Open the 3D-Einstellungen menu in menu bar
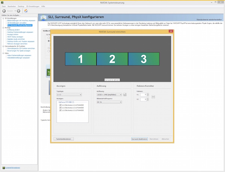Image resolution: width=225 pixels, height=172 pixels. [x=33, y=6]
